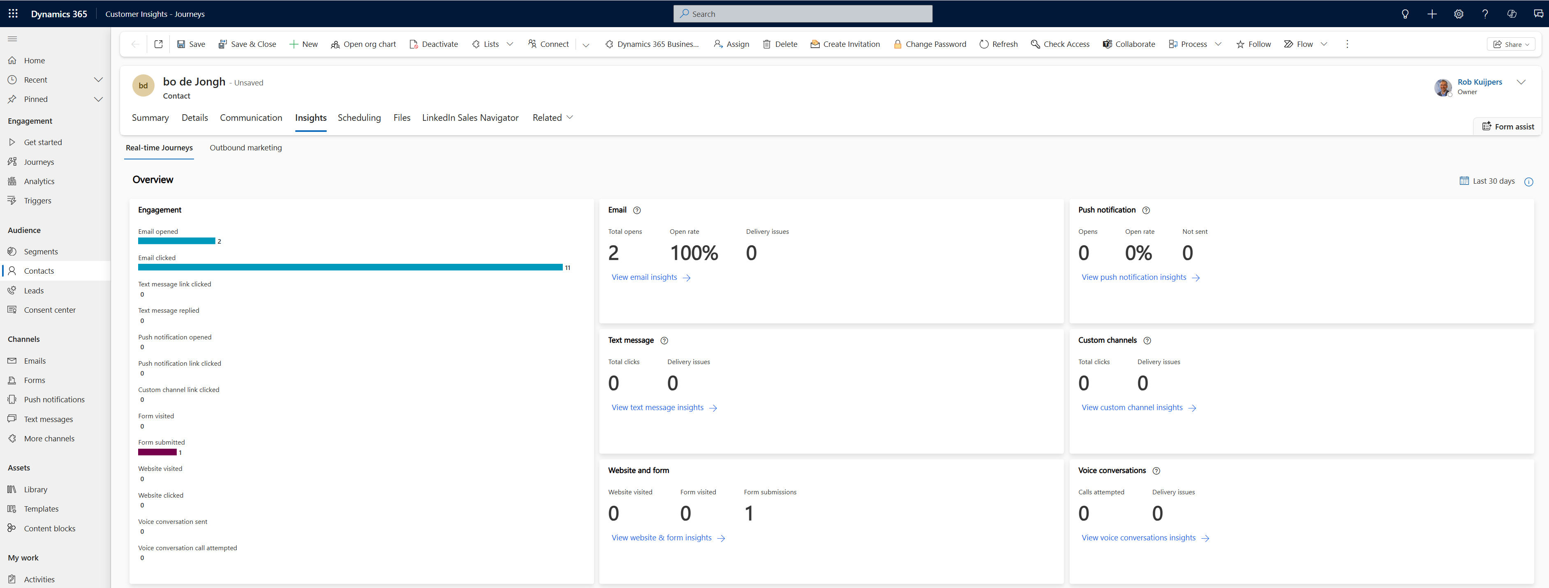Switch to the Outbound marketing tab
Screen dimensions: 1549x588
[x=245, y=147]
